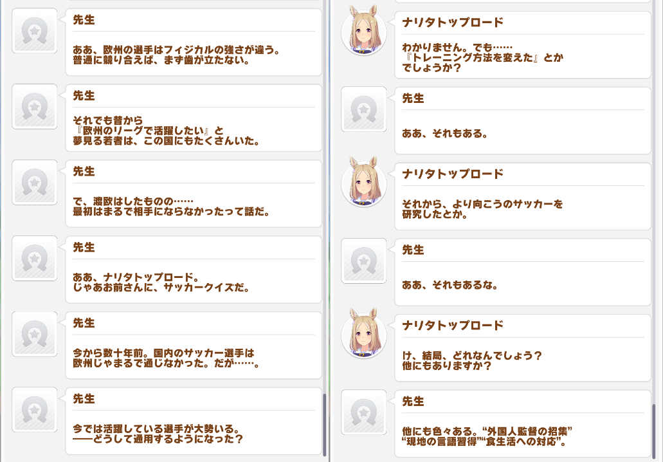Click the 先生 avatar beside どうして通用するように message
The height and width of the screenshot is (462, 663).
pyautogui.click(x=35, y=409)
